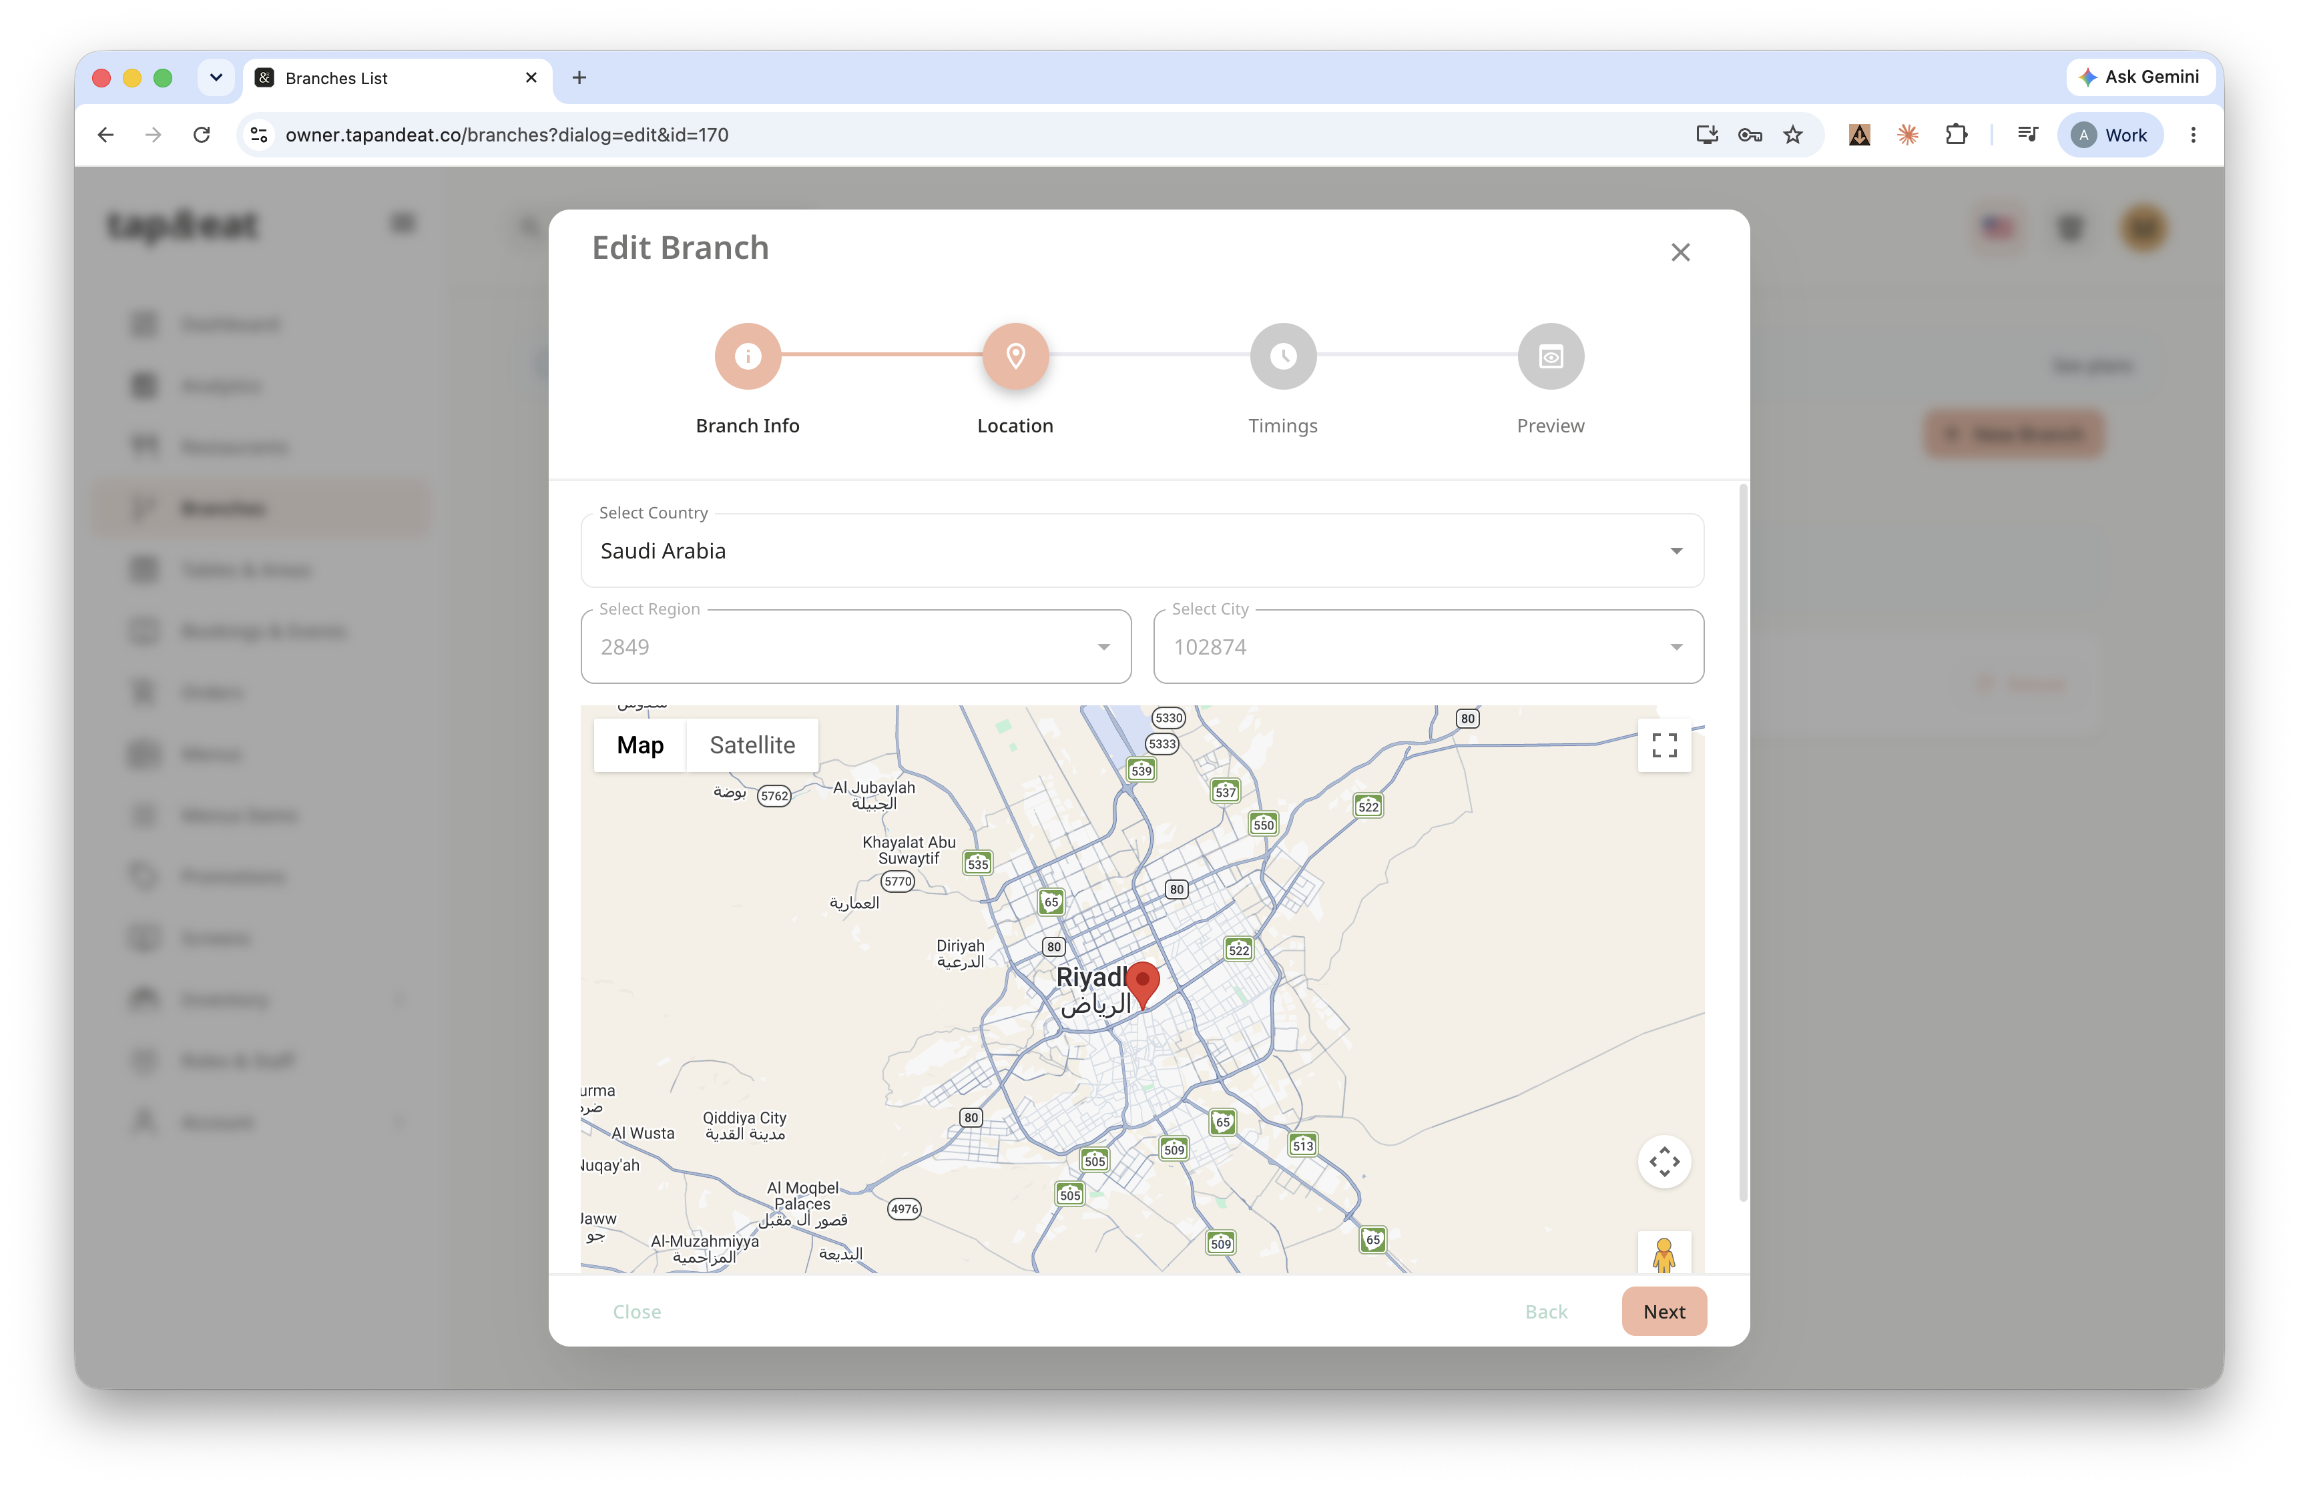Click the Location pin step icon
Screen dimensions: 2299x1488
tap(1015, 356)
